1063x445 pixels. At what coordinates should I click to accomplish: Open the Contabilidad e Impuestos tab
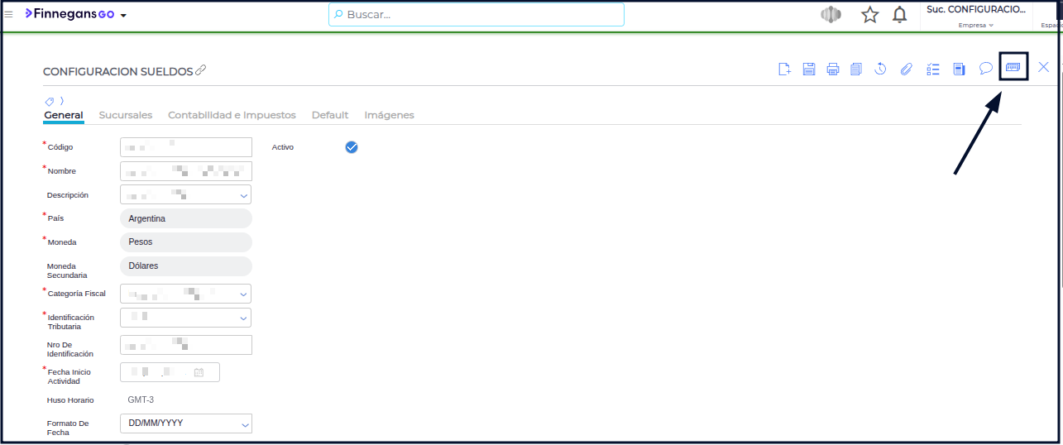[232, 115]
